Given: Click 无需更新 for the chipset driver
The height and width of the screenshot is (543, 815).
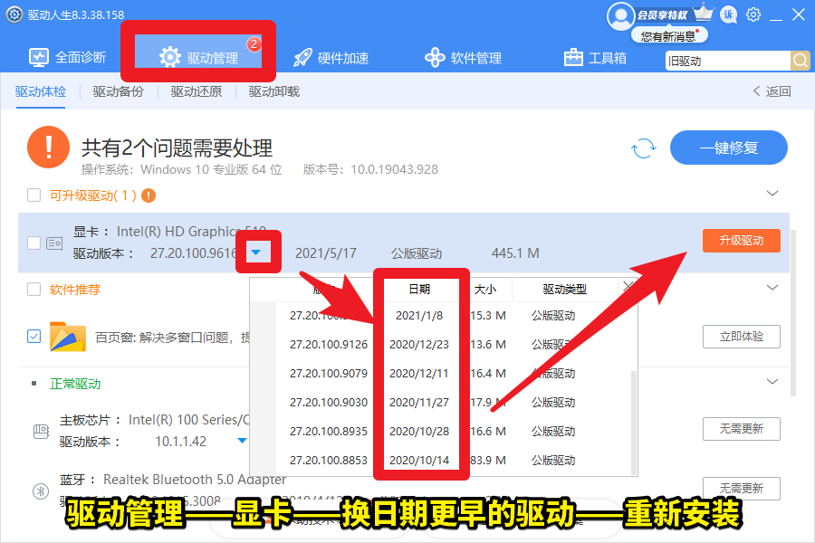Looking at the screenshot, I should pos(741,429).
